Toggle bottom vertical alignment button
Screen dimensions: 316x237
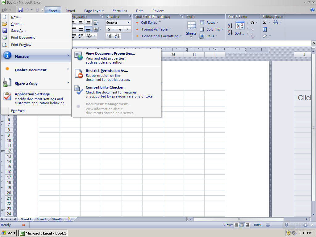(88, 30)
